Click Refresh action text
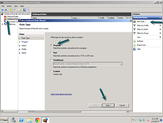This screenshot has width=163, height=123. pyautogui.click(x=140, y=41)
